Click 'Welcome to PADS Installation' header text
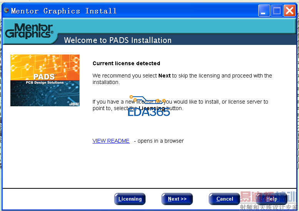 click(x=118, y=40)
